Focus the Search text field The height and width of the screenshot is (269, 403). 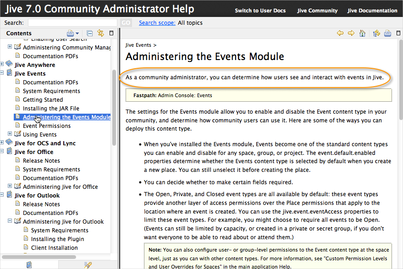coord(72,23)
